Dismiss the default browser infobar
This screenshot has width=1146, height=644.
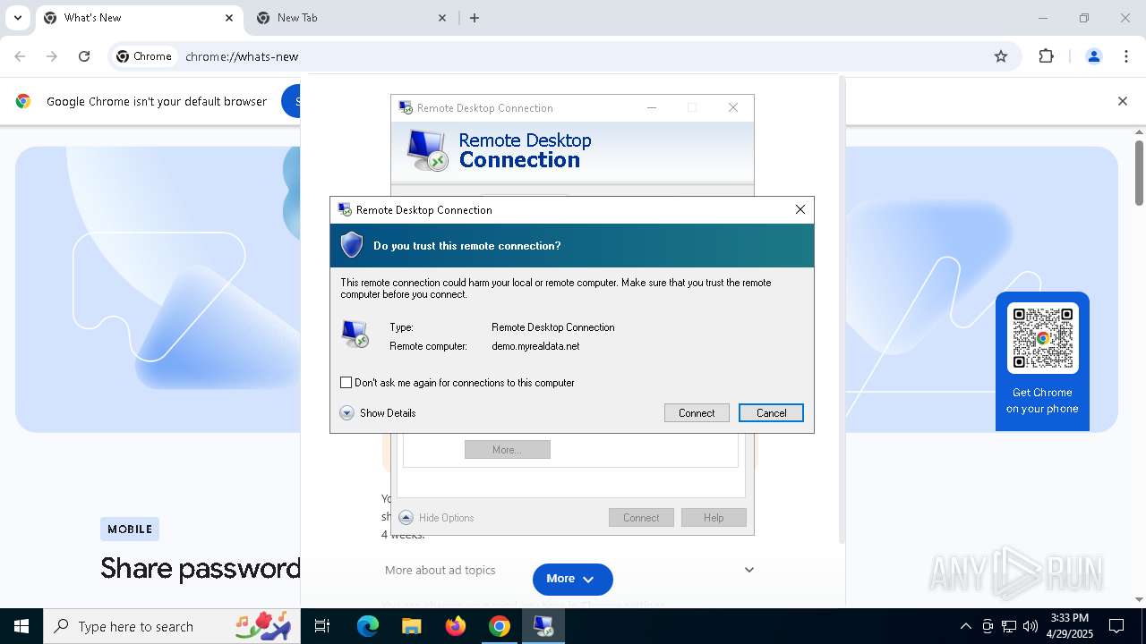[1122, 101]
